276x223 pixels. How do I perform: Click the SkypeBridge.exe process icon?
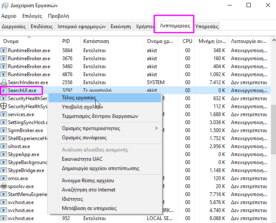4,170
